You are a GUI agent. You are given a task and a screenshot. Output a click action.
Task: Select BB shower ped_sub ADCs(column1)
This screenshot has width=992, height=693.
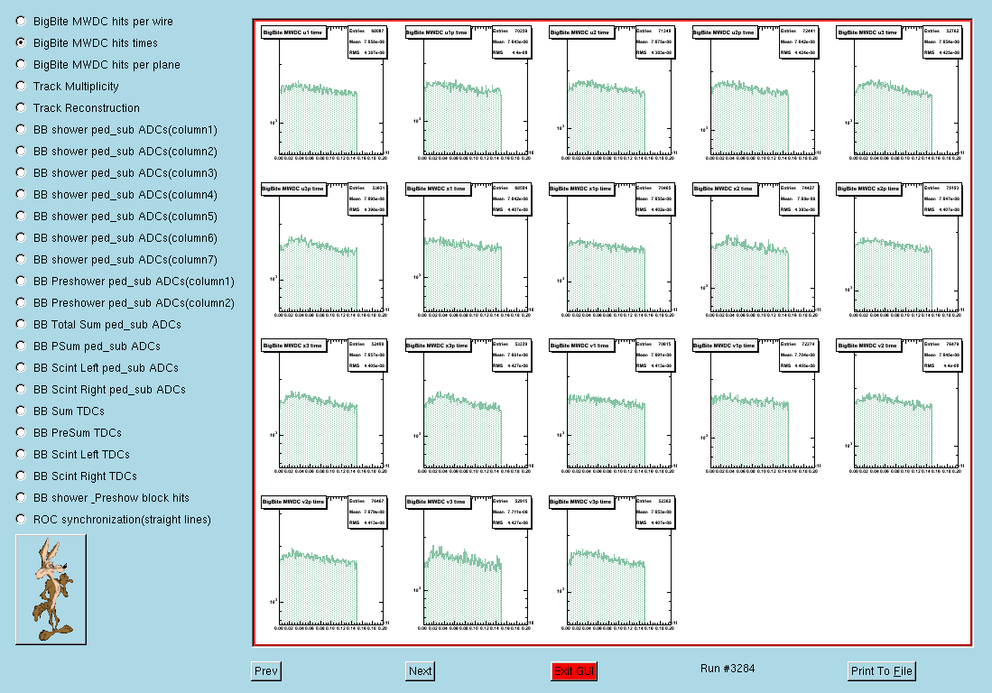click(21, 129)
